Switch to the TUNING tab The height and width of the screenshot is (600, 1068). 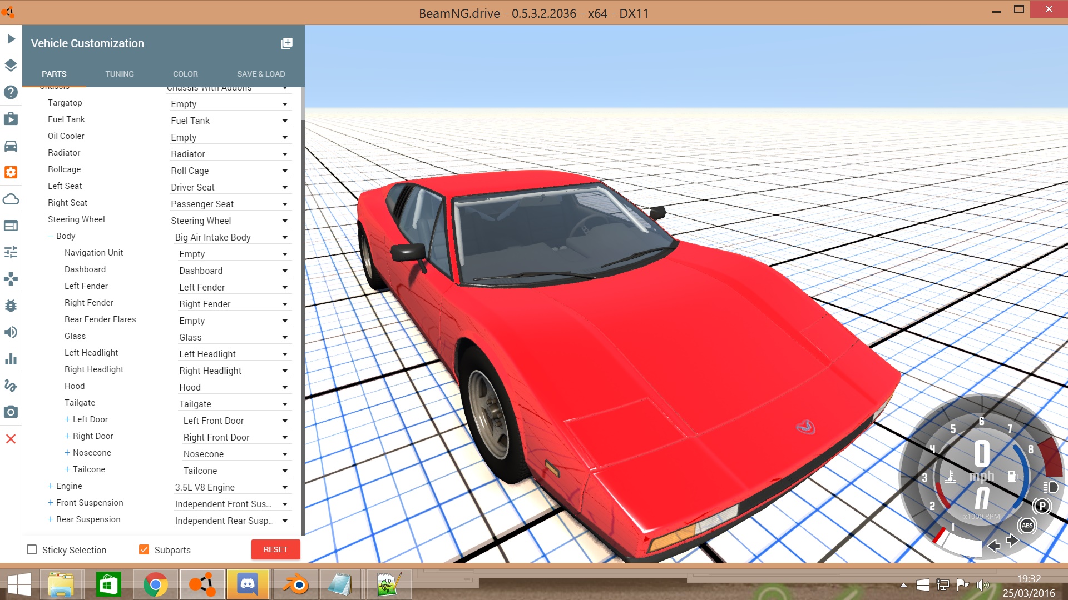pyautogui.click(x=120, y=74)
